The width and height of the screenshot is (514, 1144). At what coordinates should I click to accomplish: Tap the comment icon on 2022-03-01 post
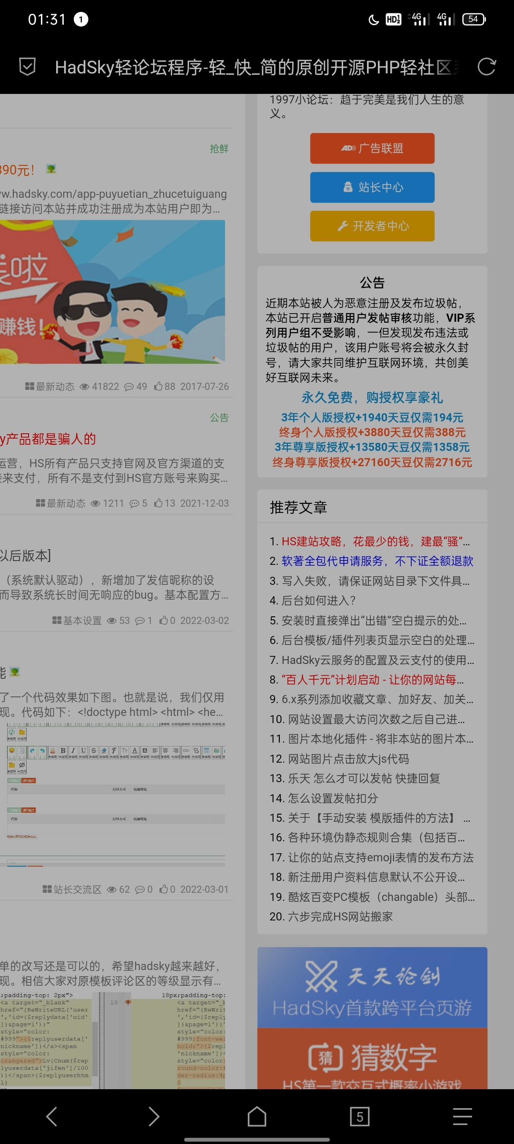pos(140,889)
